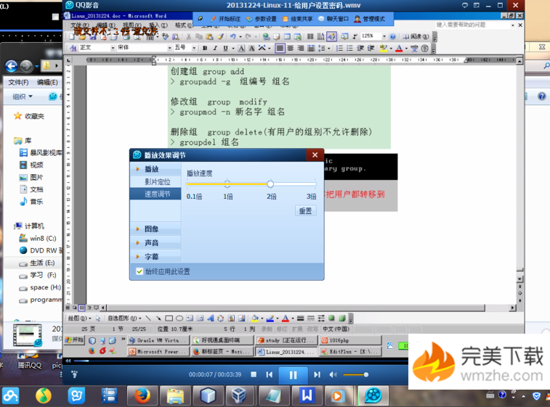The image size is (550, 407).
Task: Pause video with the pause button
Action: pyautogui.click(x=294, y=375)
